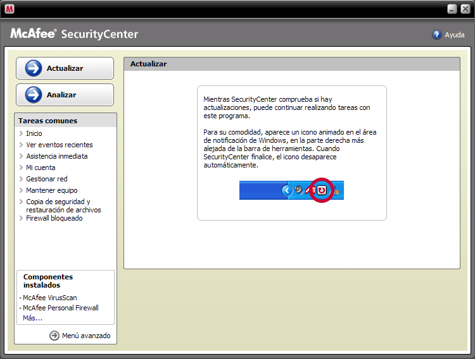Click the blue back-arrow icon in tray illustration
This screenshot has height=359, width=475.
pyautogui.click(x=287, y=190)
